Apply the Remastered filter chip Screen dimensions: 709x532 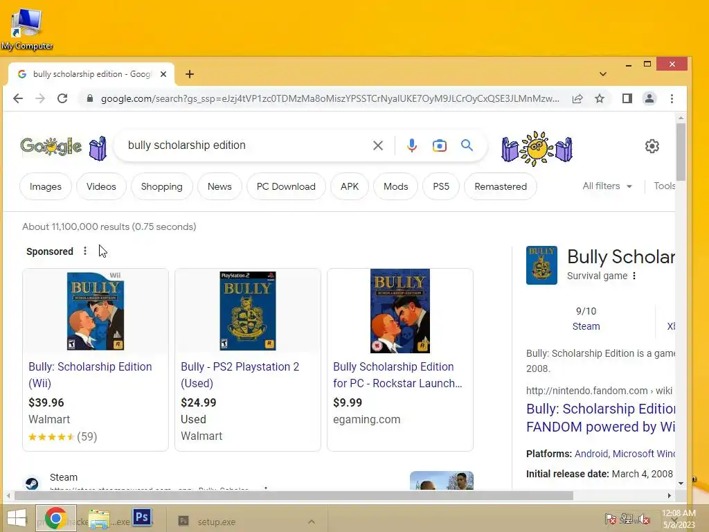(x=501, y=186)
